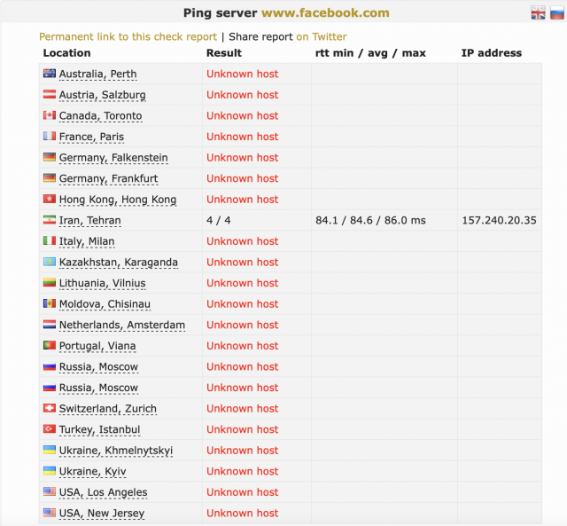Viewport: 567px width, 526px height.
Task: Click the Canada flag icon
Action: coord(50,115)
